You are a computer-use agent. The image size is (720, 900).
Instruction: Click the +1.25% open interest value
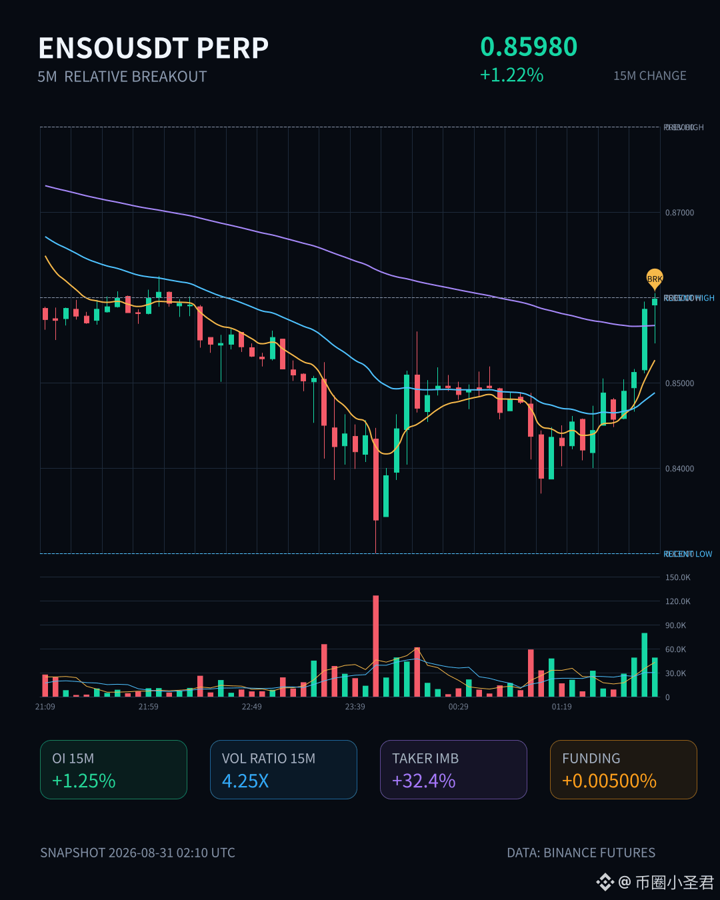pos(84,781)
